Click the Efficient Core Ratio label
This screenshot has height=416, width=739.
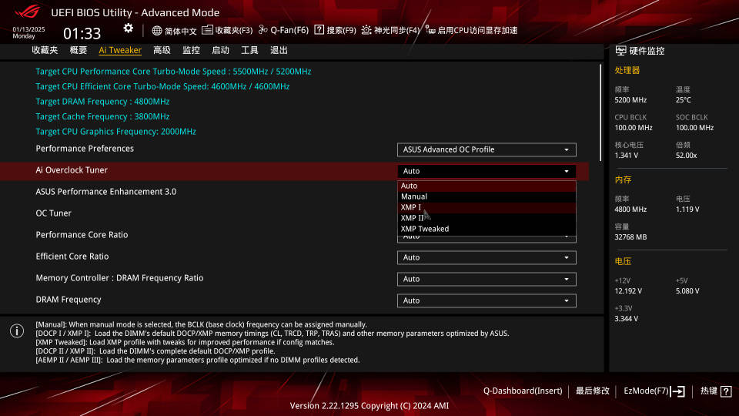(x=72, y=257)
